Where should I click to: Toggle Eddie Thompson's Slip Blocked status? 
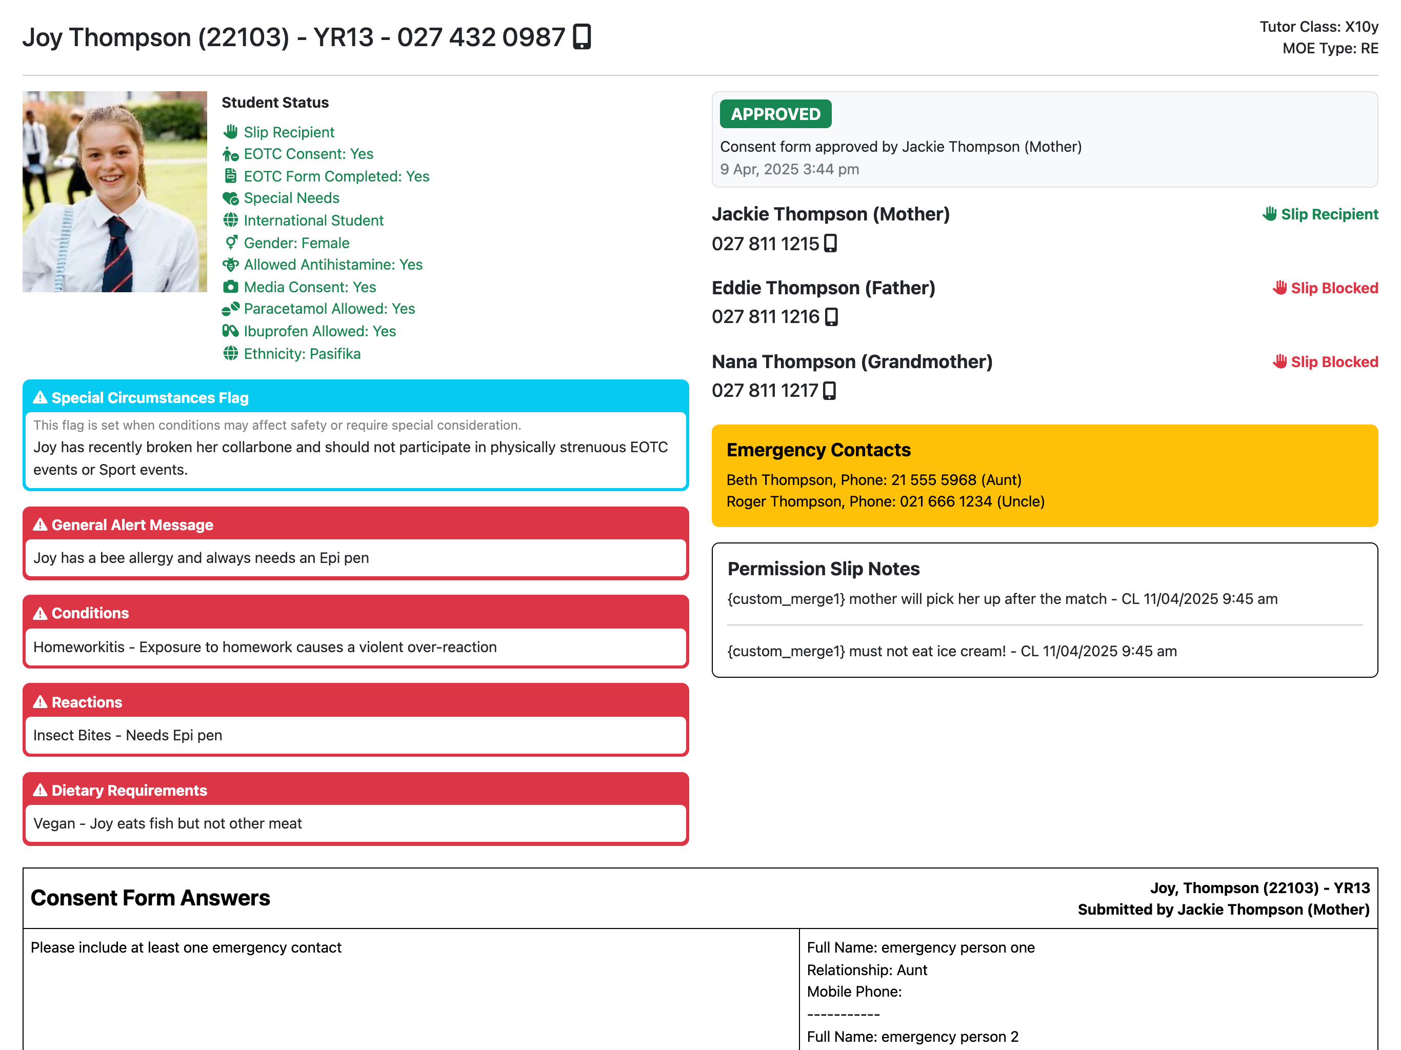tap(1325, 288)
